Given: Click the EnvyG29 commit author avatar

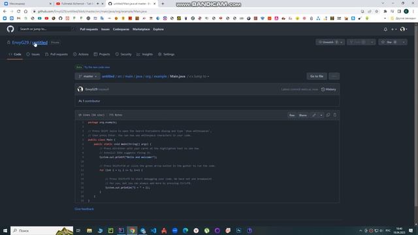Looking at the screenshot, I should [x=80, y=89].
